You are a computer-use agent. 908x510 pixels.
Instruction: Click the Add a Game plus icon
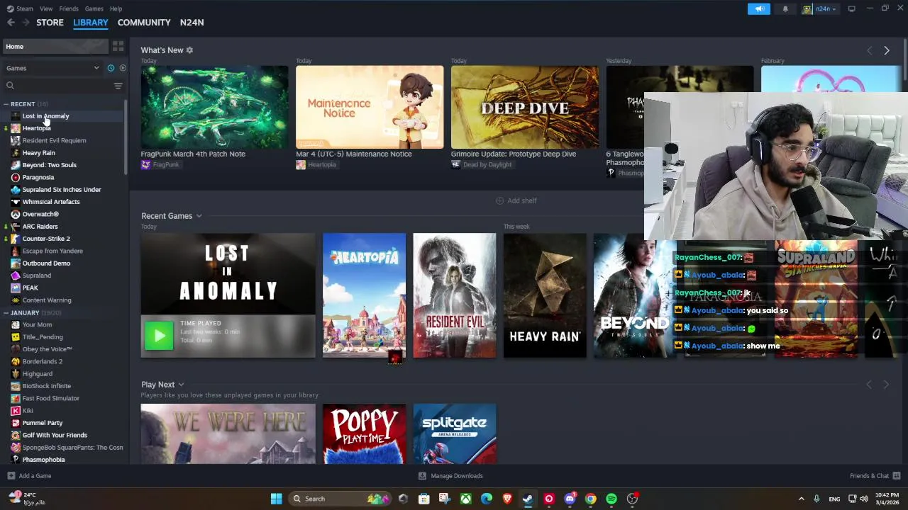tap(11, 476)
